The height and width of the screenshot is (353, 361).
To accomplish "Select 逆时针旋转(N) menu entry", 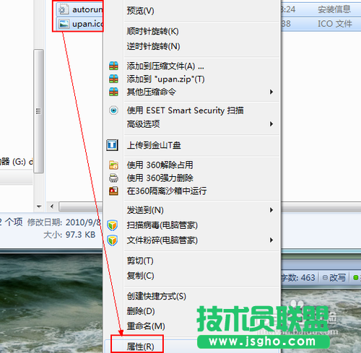I will click(154, 46).
